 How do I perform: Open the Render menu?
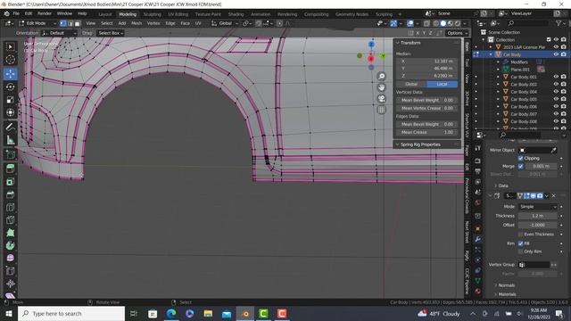45,13
